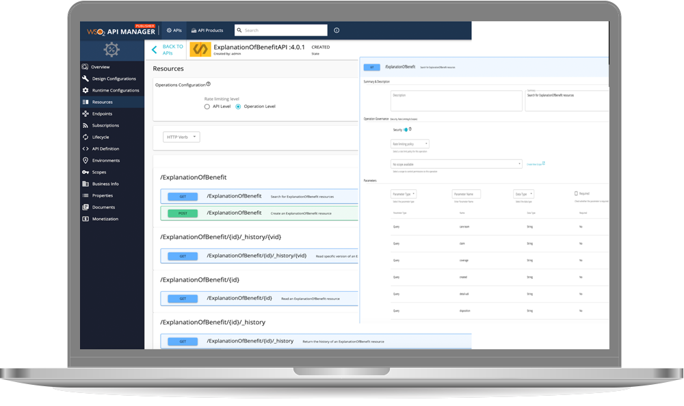Screen dimensions: 684x406
Task: Click the Endpoints sidebar icon
Action: coord(85,113)
